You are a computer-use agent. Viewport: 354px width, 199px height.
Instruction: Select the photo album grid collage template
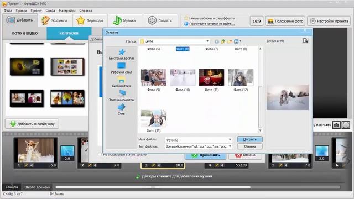coord(67,67)
